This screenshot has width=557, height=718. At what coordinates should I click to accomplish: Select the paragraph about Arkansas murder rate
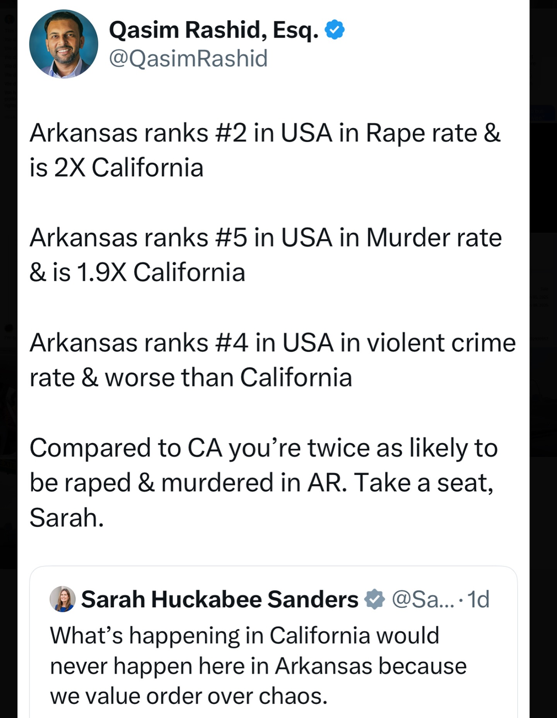265,255
